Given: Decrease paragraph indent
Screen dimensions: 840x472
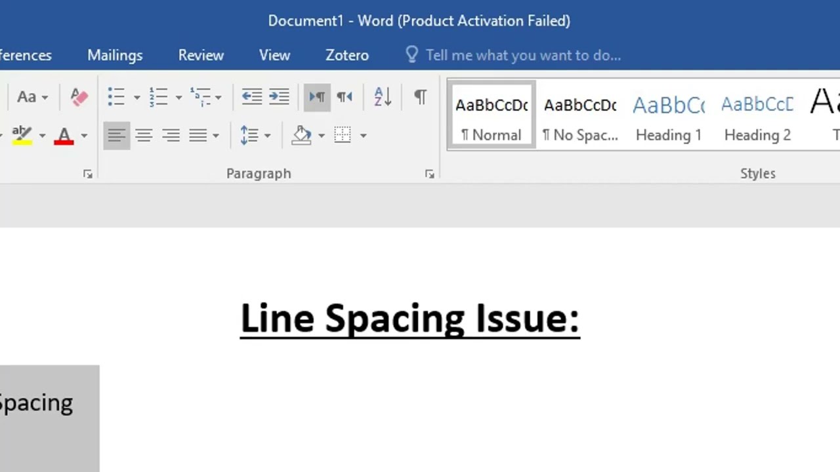Looking at the screenshot, I should pyautogui.click(x=251, y=97).
